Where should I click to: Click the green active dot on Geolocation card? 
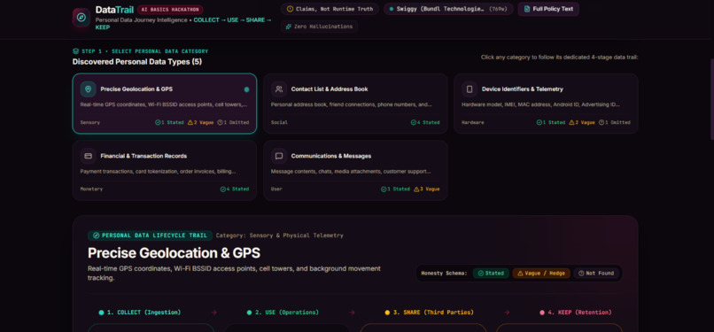246,89
